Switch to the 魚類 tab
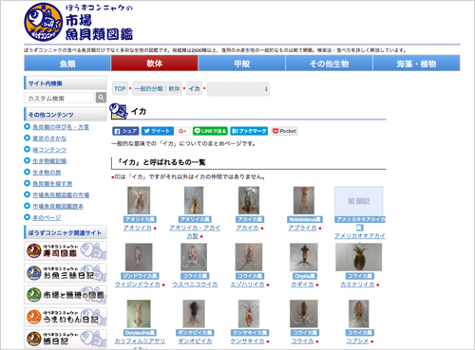 67,64
